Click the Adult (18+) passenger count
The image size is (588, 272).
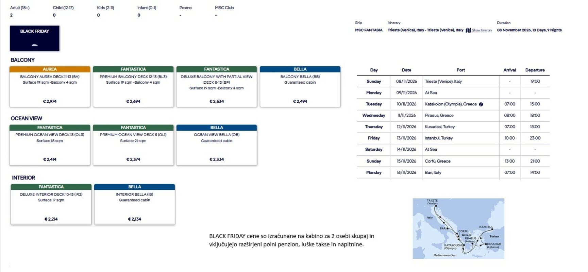point(12,15)
